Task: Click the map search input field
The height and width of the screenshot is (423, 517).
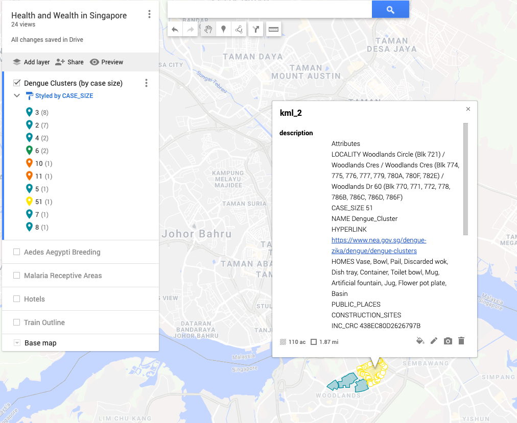Action: pyautogui.click(x=270, y=10)
